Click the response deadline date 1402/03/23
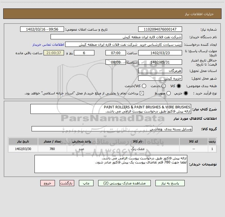The height and width of the screenshot is (217, 225). click(x=160, y=53)
